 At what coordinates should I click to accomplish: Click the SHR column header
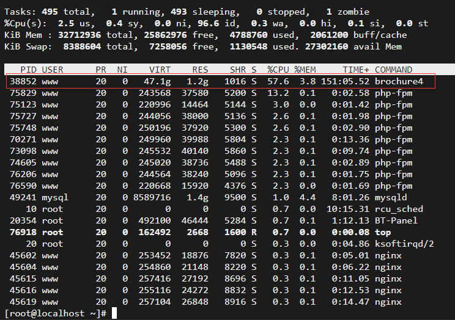pos(238,70)
